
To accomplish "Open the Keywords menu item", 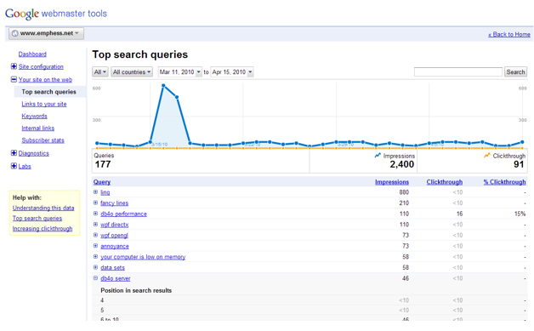I will click(x=34, y=117).
